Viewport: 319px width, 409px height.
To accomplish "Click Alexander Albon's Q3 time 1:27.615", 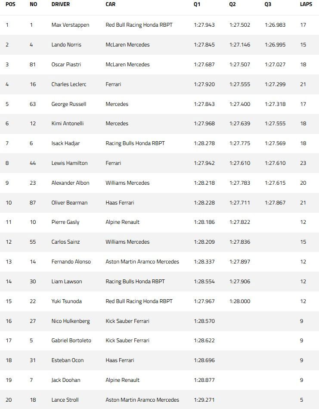I will coord(275,183).
